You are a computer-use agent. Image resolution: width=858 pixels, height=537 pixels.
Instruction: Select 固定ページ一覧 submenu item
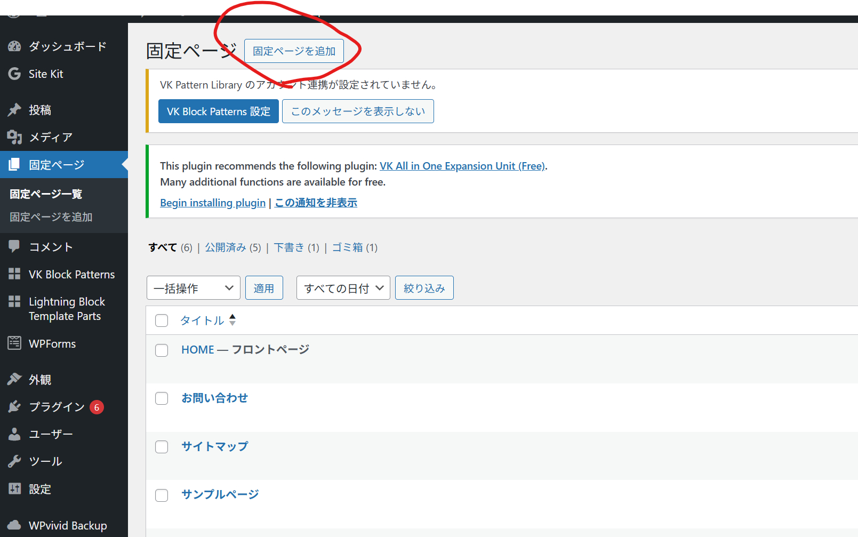point(46,194)
